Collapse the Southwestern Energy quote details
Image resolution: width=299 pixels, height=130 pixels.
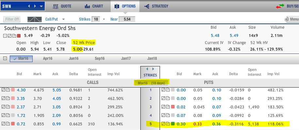pos(5,36)
